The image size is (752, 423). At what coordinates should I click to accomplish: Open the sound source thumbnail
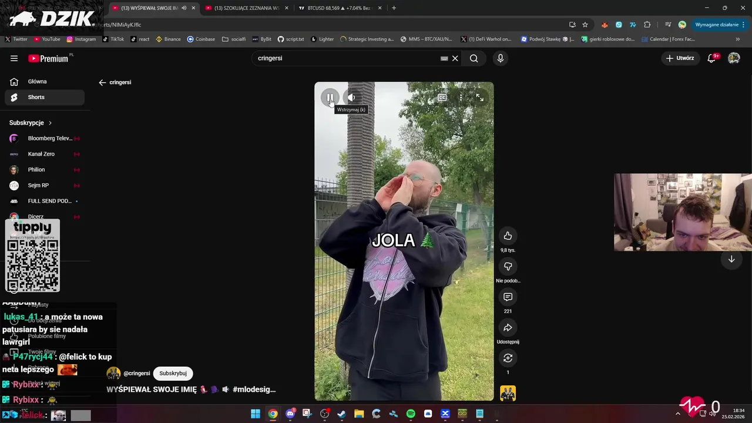(x=508, y=393)
